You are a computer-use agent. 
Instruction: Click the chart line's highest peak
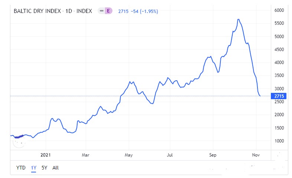(239, 19)
